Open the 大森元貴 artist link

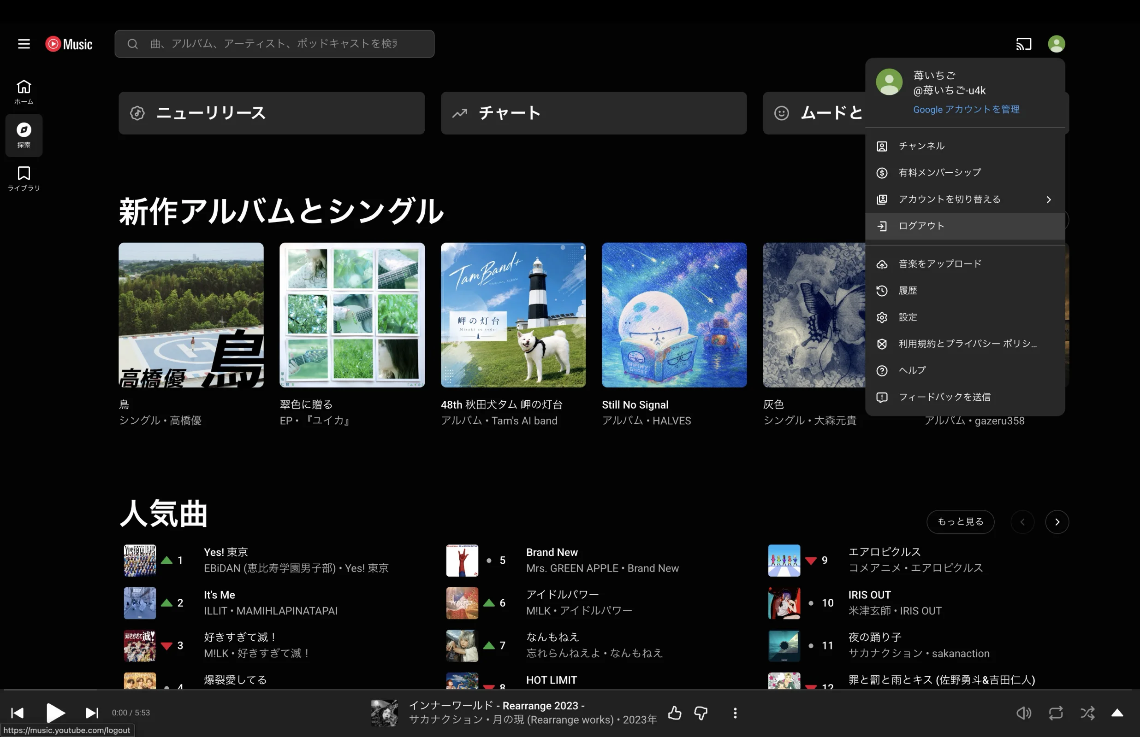(x=835, y=421)
